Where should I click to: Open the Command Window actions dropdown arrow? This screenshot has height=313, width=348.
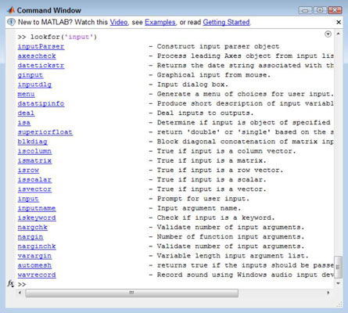pos(328,34)
